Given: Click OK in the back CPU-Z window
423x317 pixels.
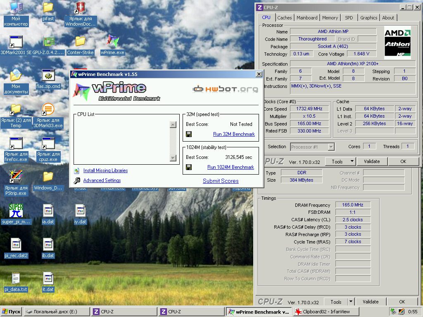Looking at the screenshot, I should (402, 302).
